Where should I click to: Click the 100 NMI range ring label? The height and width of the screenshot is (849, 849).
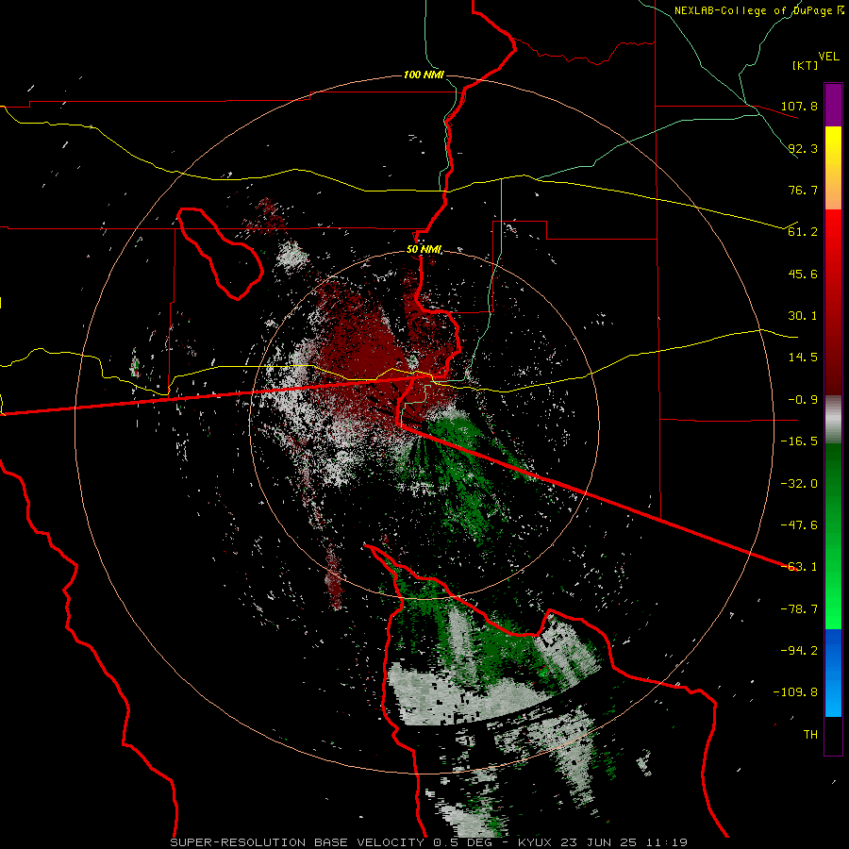click(x=424, y=75)
